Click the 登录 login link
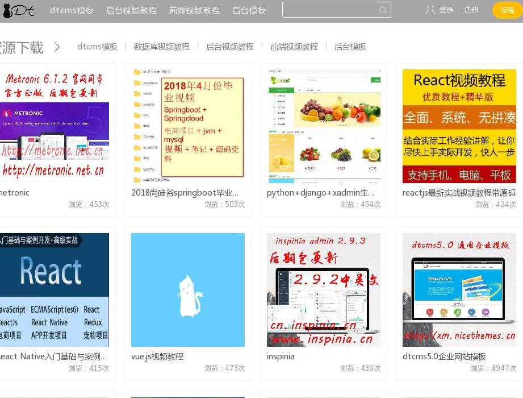The height and width of the screenshot is (398, 523). [446, 10]
